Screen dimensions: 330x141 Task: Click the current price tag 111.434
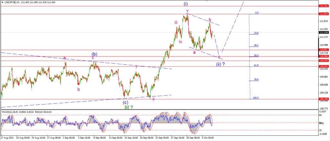click(324, 32)
